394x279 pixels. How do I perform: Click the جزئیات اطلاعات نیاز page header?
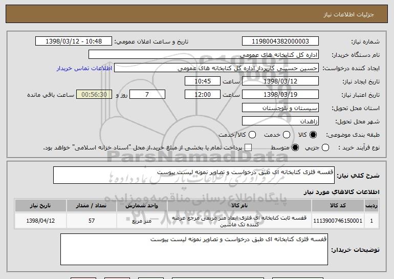click(348, 14)
